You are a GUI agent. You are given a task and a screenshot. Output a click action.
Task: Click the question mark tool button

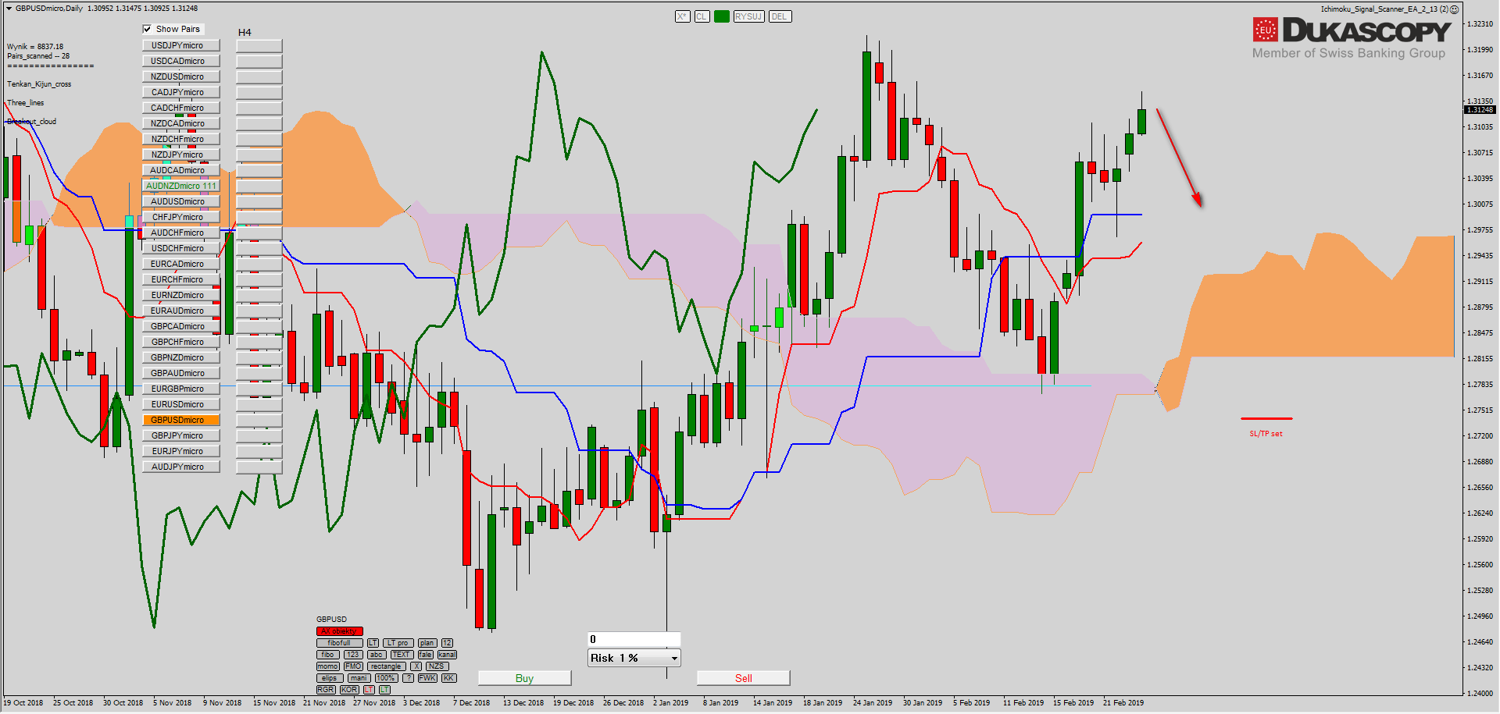click(x=408, y=678)
